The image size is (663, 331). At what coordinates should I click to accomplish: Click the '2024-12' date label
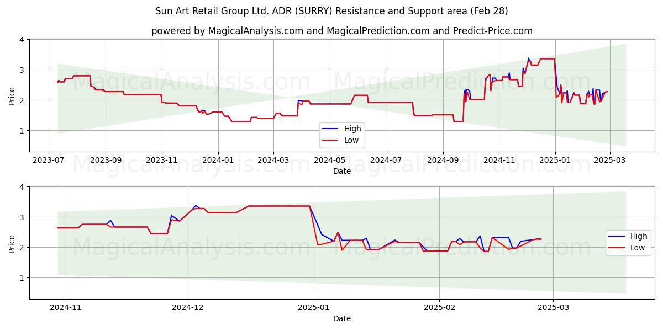pos(188,308)
